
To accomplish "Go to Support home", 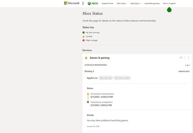I will tap(107, 3).
